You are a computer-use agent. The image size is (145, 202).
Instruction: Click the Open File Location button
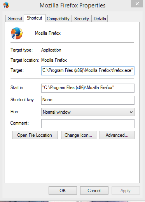point(35,135)
